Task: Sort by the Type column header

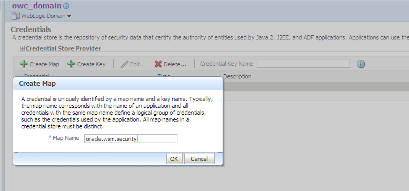Action: 164,76
